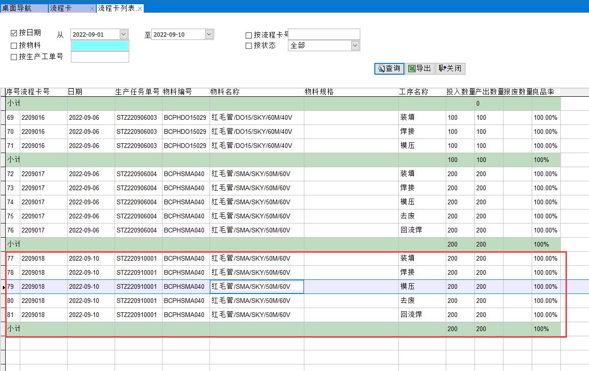This screenshot has width=589, height=371.
Task: Tick the 按流程卡号 checkbox
Action: coord(249,35)
